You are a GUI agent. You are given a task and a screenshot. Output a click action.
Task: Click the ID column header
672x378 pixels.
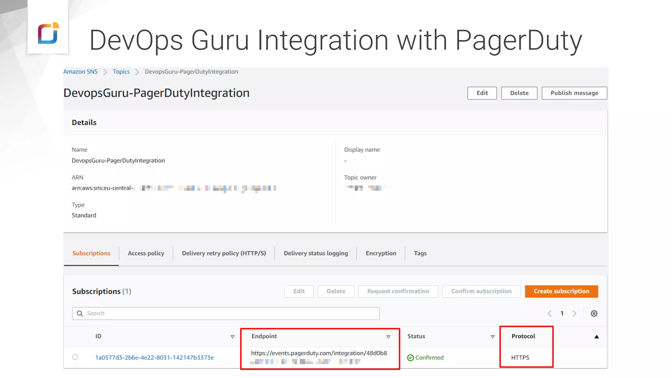coord(98,336)
